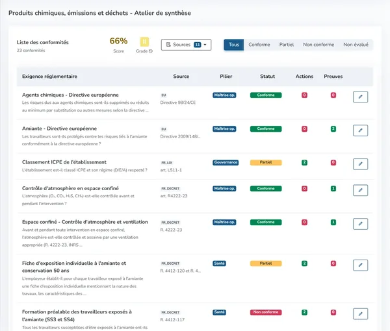Image resolution: width=390 pixels, height=331 pixels.
Task: Click pencil icon for Espace confiné ventilation row
Action: click(360, 224)
